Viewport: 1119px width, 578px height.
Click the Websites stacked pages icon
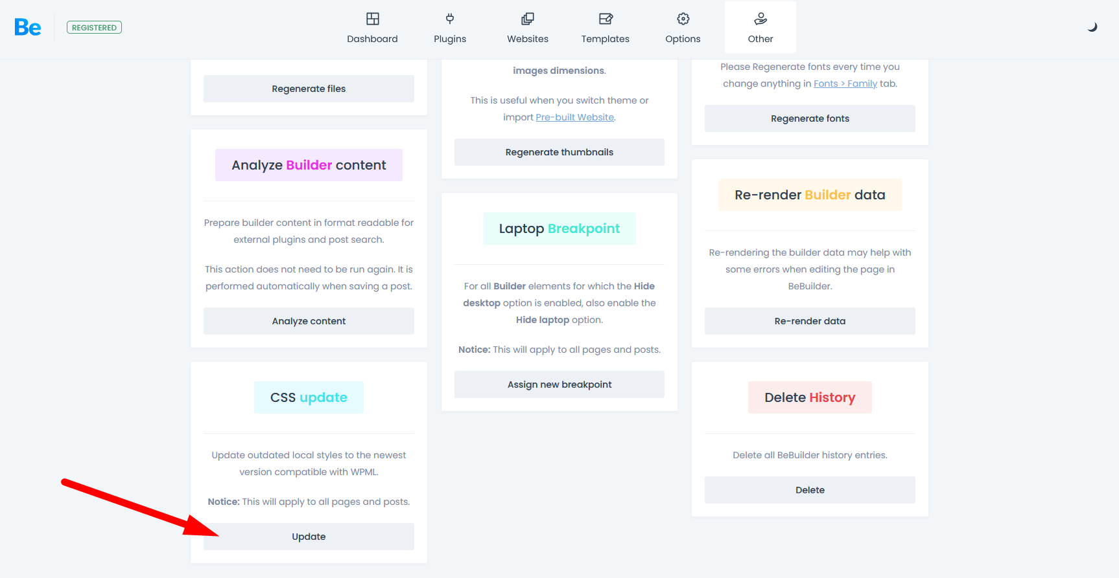click(528, 19)
